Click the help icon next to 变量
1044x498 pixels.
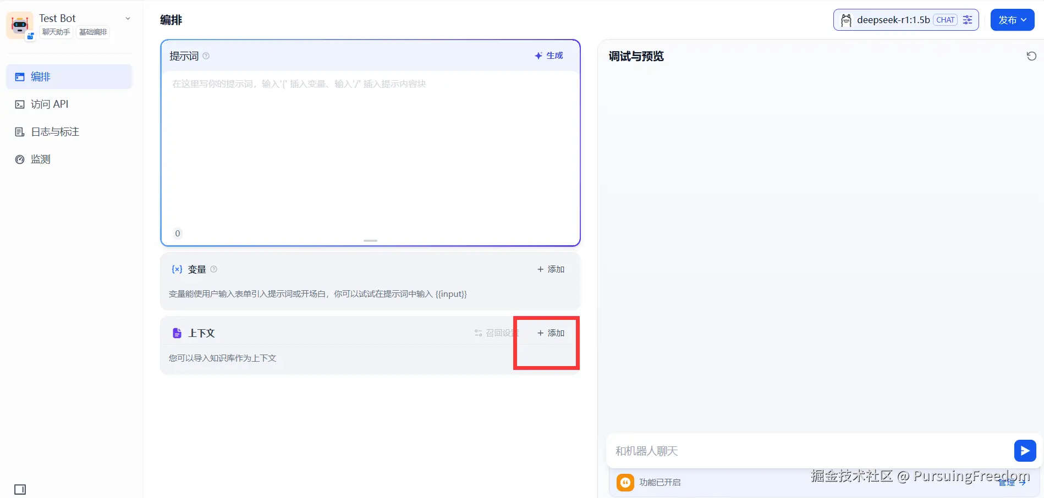click(x=214, y=269)
